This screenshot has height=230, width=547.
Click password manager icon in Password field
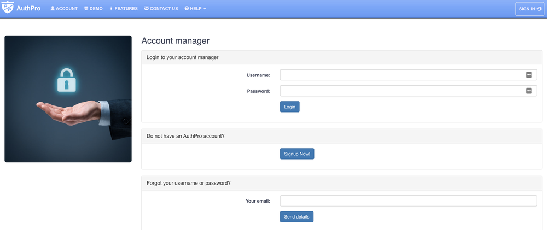tap(529, 91)
